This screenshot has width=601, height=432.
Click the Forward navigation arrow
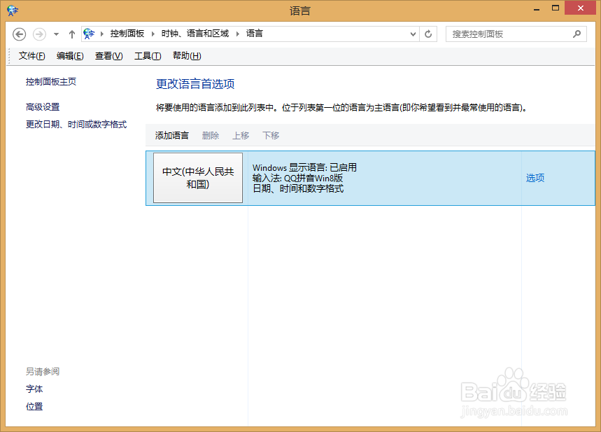(39, 34)
